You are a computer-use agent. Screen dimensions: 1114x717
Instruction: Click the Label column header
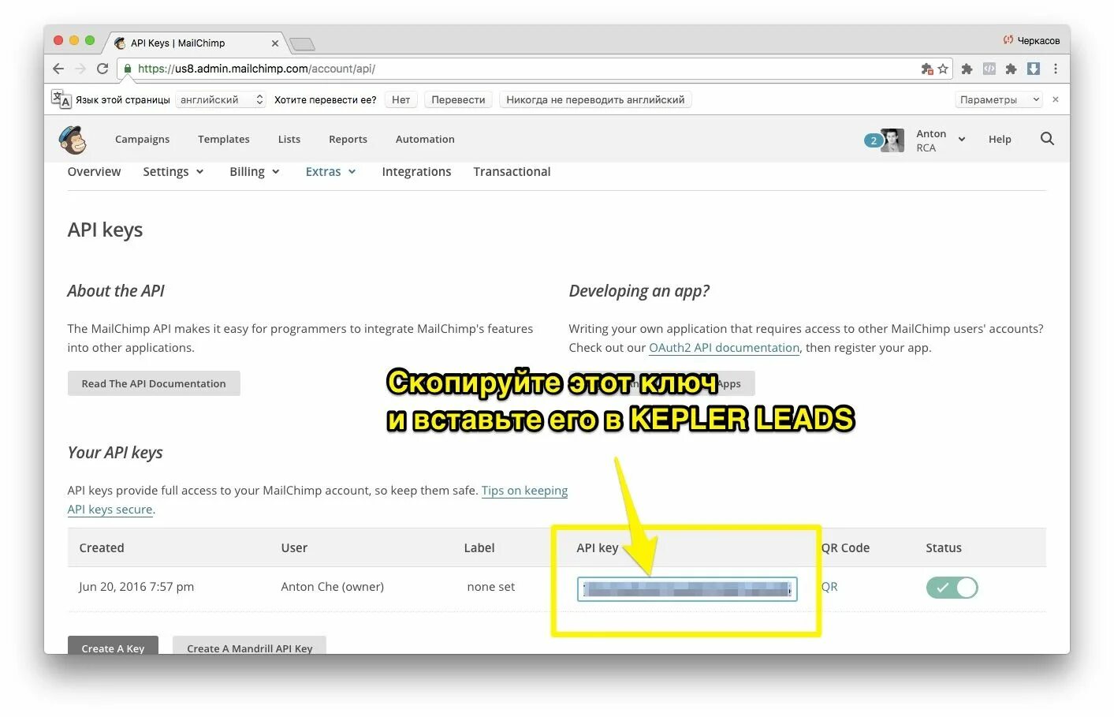click(479, 548)
